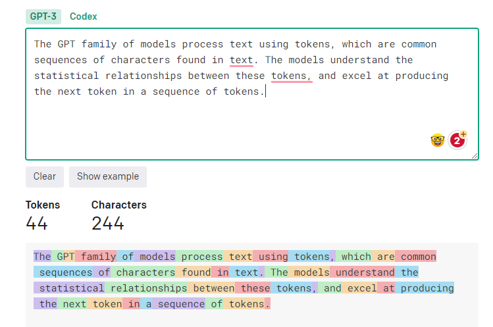Click the textarea resize handle corner
The image size is (493, 327).
coord(475,156)
